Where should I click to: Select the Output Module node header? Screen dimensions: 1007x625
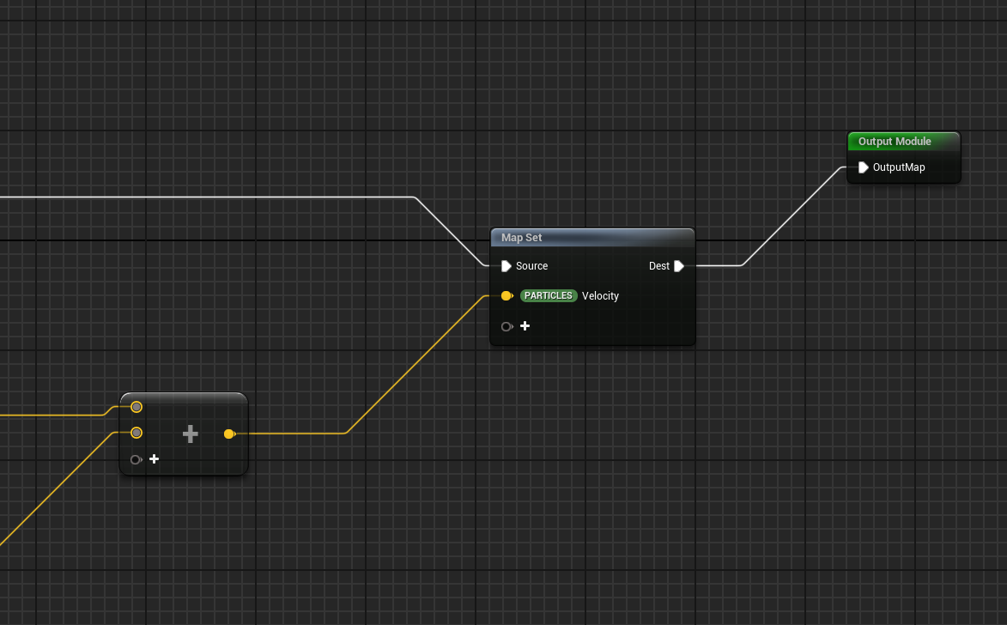903,142
